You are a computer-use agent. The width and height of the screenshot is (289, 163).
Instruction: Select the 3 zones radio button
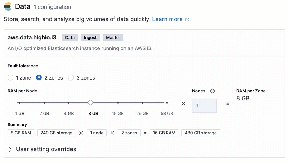coord(71,78)
